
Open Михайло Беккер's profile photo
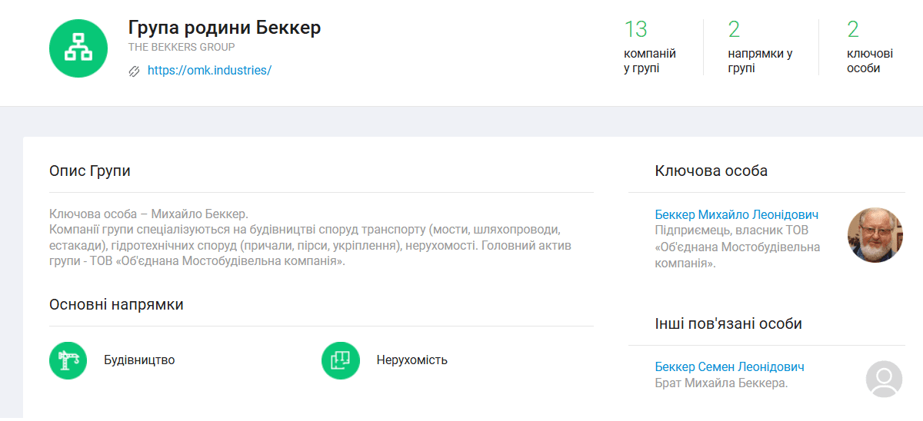click(x=875, y=234)
